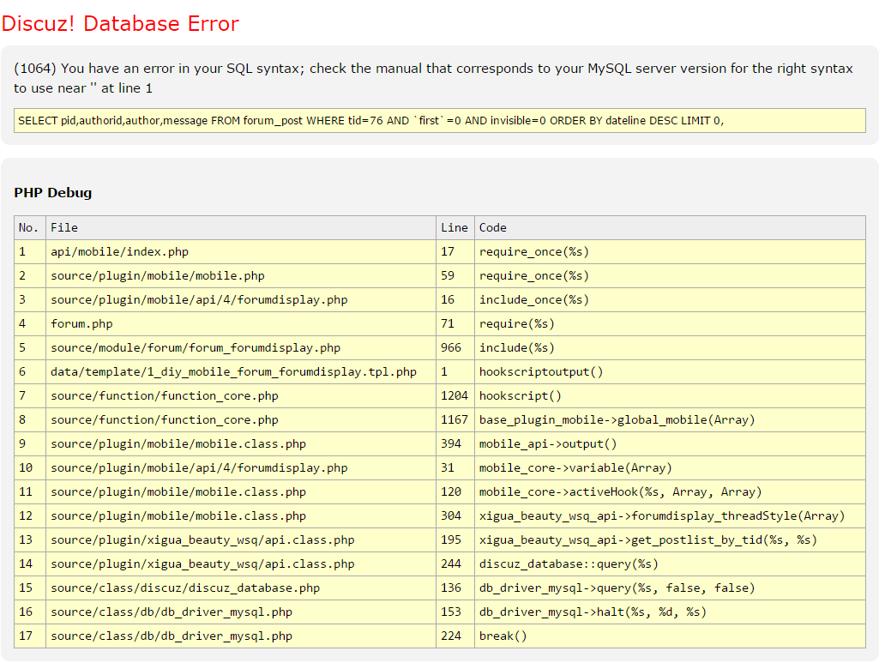891x669 pixels.
Task: Click the line number '304' cell
Action: point(455,515)
